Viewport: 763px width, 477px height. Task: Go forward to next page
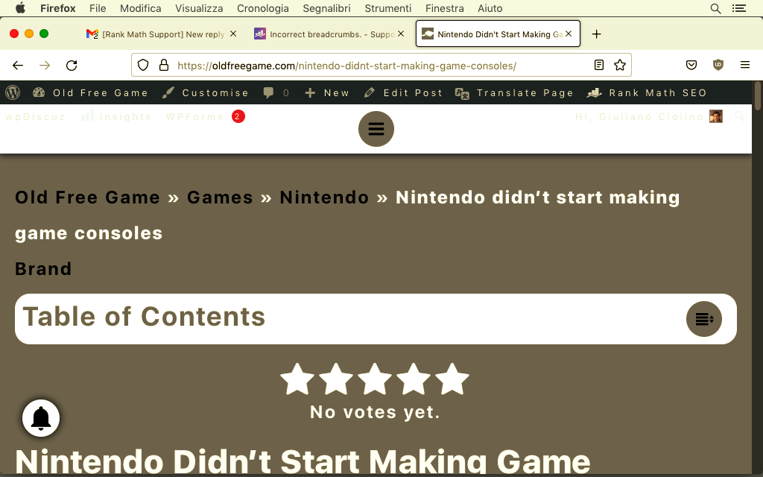[45, 66]
